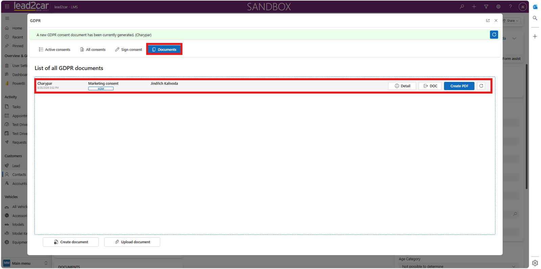The height and width of the screenshot is (269, 541).
Task: Open the help question mark icon
Action: (x=511, y=6)
